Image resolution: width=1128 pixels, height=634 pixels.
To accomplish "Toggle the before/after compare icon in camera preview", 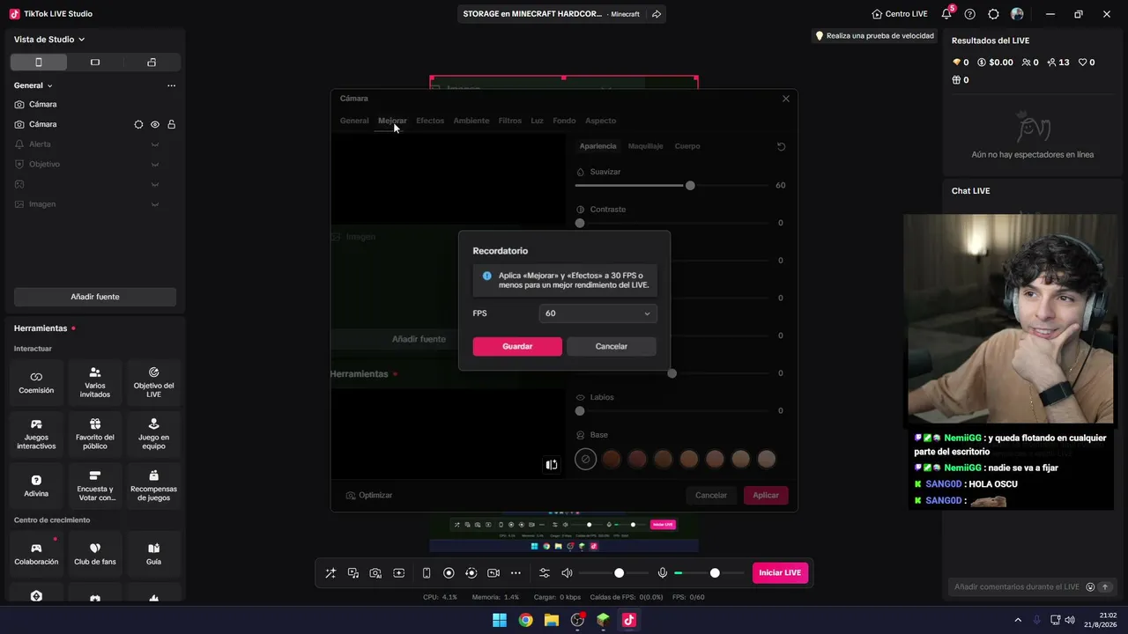I will tap(552, 465).
